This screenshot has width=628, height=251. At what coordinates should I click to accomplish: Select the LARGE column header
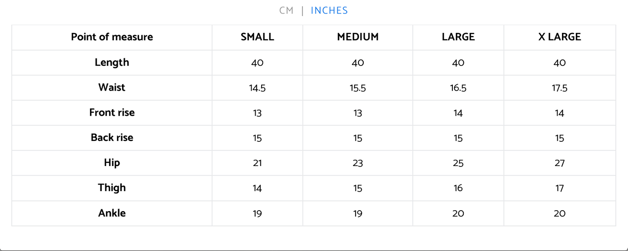tap(458, 37)
